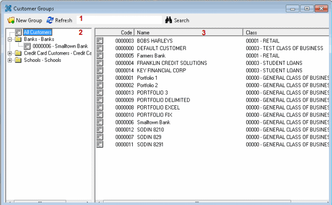Click the All Customers tree node icon
The image size is (332, 205).
18,32
